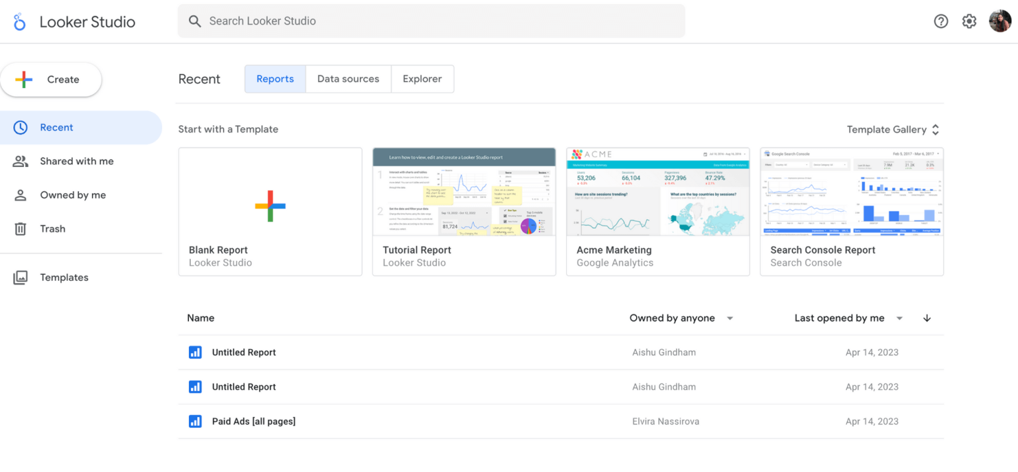Open the Last opened by me dropdown arrow
The width and height of the screenshot is (1018, 472).
click(899, 318)
